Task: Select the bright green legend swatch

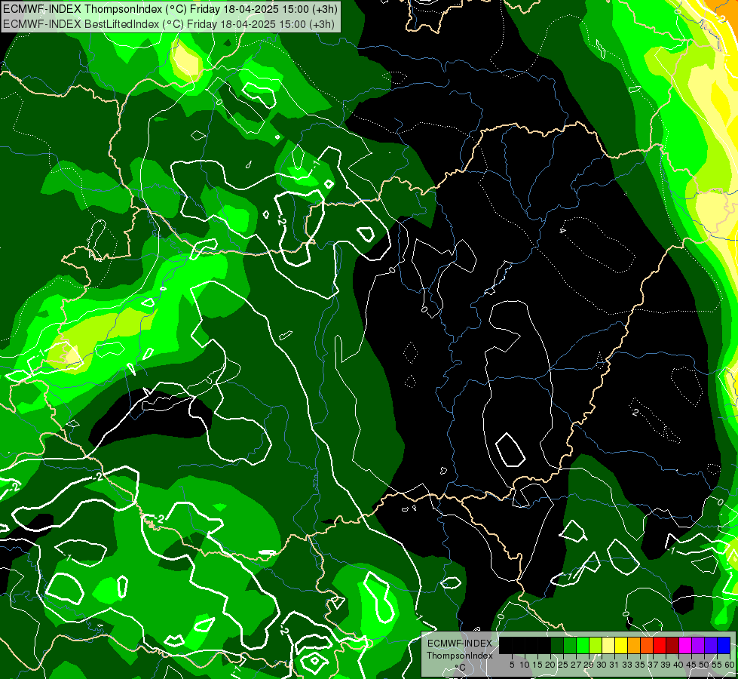Action: tap(583, 645)
